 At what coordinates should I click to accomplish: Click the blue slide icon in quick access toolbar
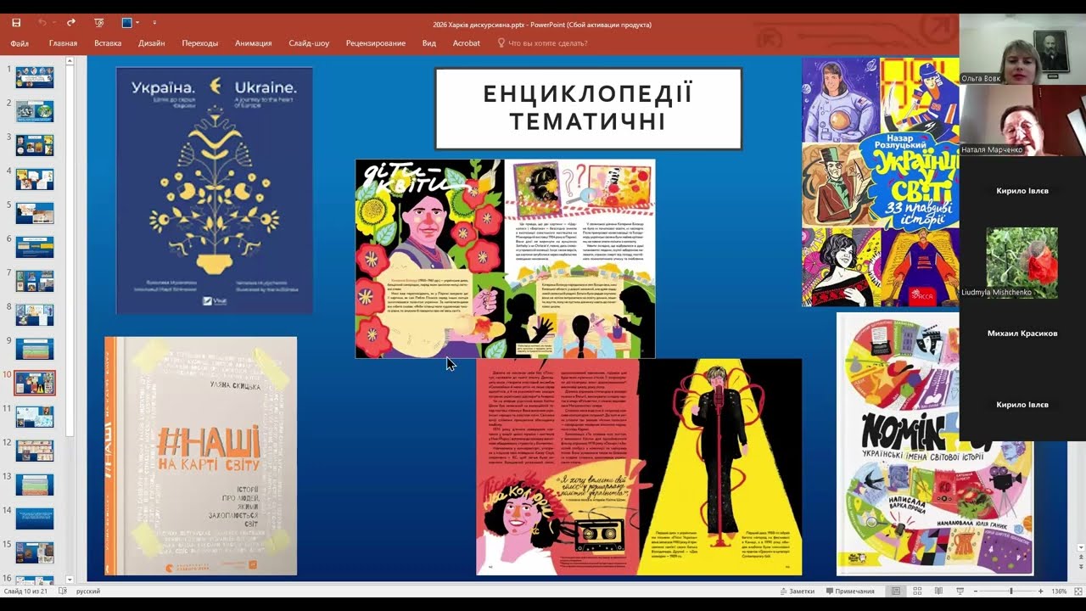point(126,23)
